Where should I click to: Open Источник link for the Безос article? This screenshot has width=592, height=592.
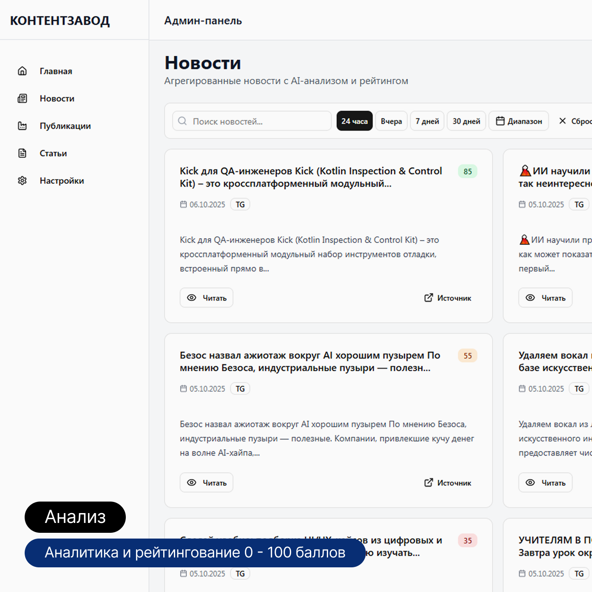pyautogui.click(x=448, y=483)
